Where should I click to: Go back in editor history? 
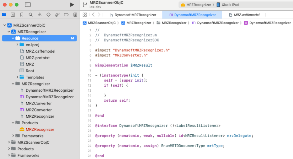pyautogui.click(x=93, y=15)
